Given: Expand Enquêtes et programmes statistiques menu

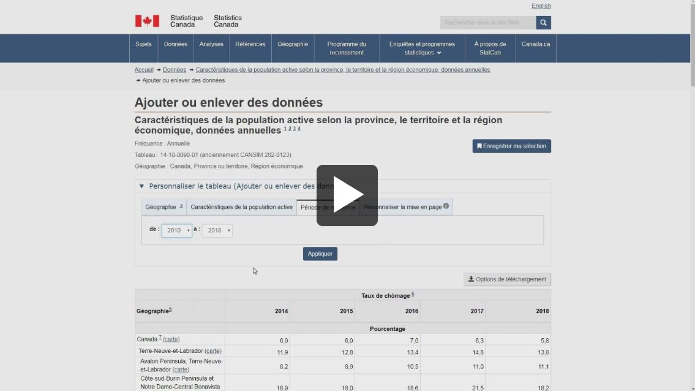Looking at the screenshot, I should (422, 48).
